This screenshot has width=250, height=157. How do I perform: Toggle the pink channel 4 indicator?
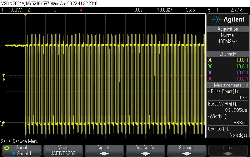[x=81, y=10]
